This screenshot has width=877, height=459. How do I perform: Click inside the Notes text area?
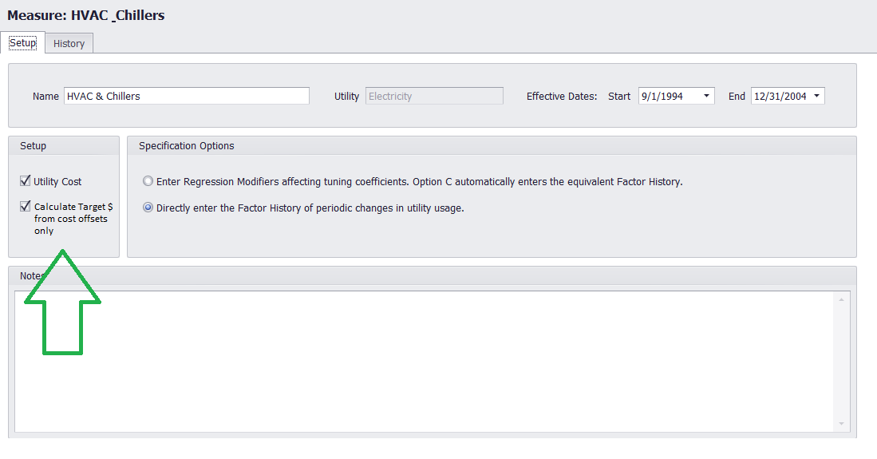pos(424,362)
